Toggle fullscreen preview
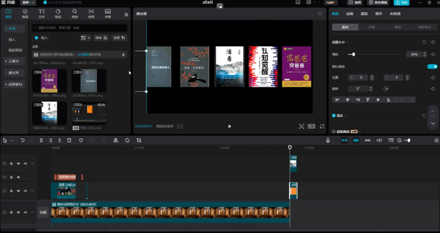 [x=322, y=127]
